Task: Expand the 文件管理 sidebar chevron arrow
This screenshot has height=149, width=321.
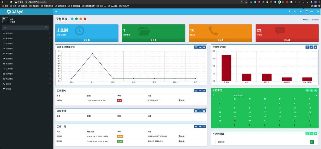Action: (50, 74)
